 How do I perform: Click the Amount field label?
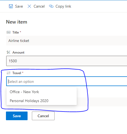18,53
